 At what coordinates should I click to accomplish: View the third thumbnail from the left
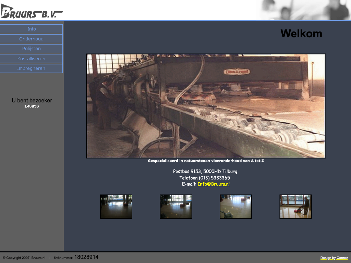coord(236,206)
